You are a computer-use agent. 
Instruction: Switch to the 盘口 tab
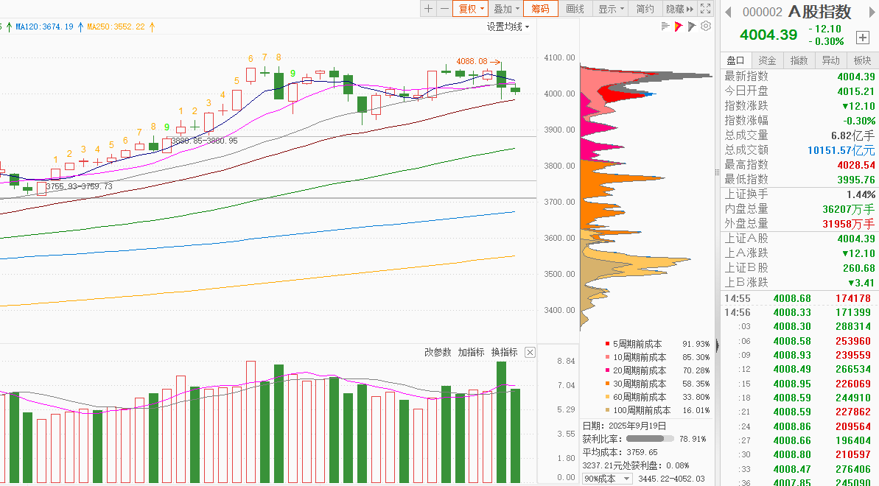click(x=735, y=60)
